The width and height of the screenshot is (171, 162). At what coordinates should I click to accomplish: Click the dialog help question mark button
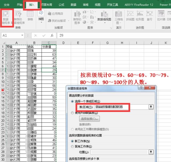click(141, 88)
